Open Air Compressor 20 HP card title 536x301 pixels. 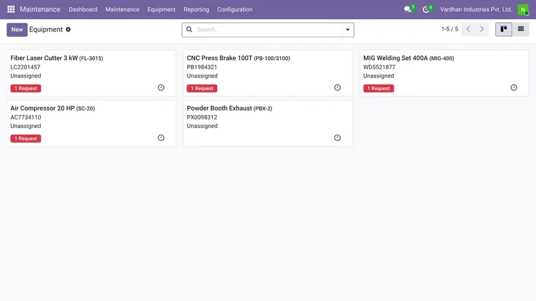pos(42,108)
